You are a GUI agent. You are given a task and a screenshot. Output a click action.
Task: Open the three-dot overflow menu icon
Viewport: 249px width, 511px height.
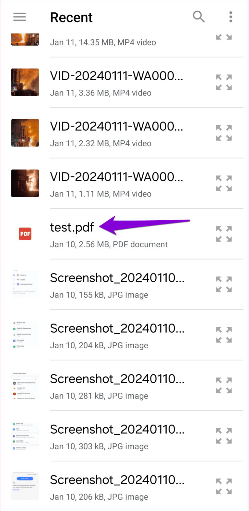[x=231, y=17]
